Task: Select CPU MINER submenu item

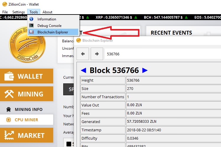Action: (27, 119)
